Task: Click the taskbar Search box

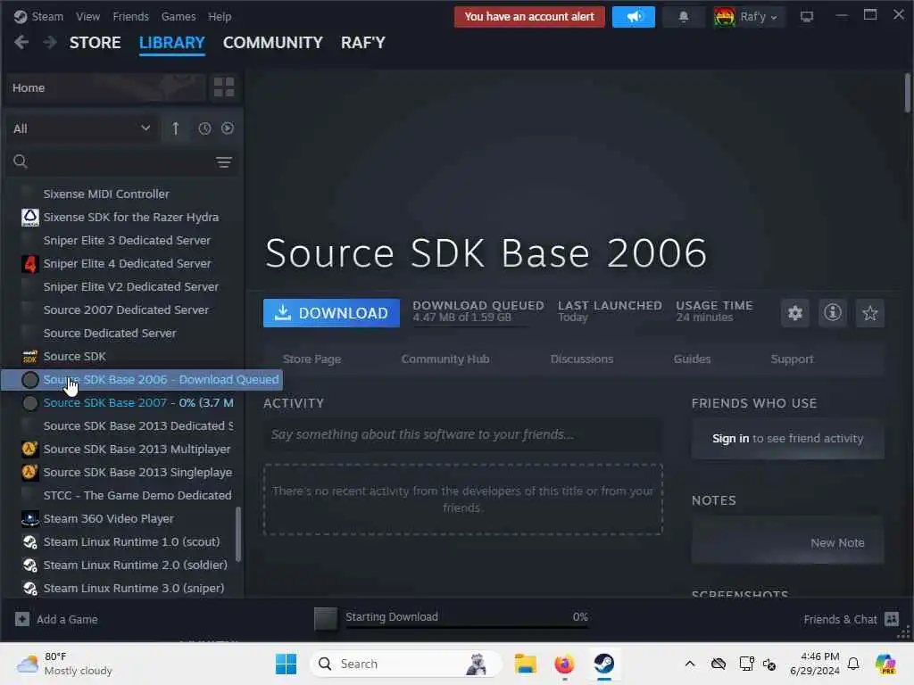Action: coord(406,664)
